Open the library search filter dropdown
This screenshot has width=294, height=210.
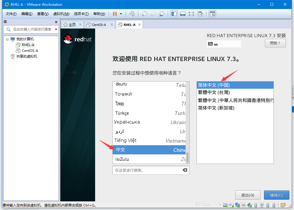(56, 29)
